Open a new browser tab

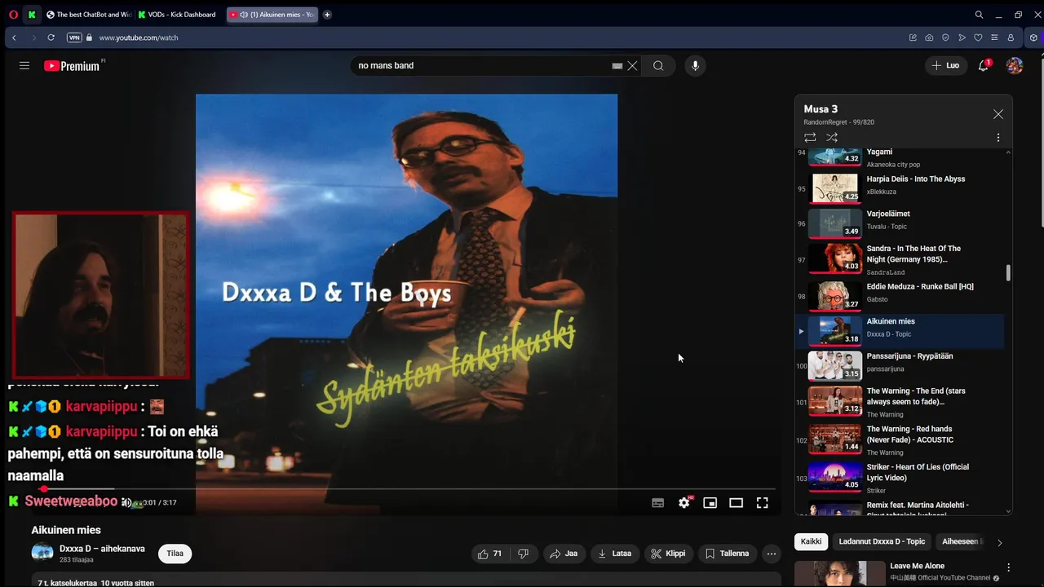click(327, 15)
